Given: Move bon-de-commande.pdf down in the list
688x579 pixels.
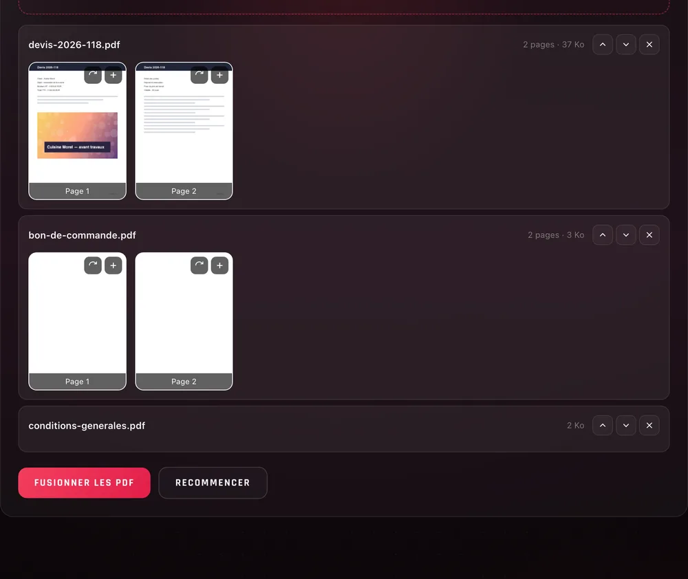Looking at the screenshot, I should [x=625, y=235].
